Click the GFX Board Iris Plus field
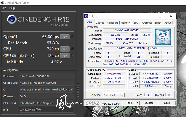 (x=46, y=103)
